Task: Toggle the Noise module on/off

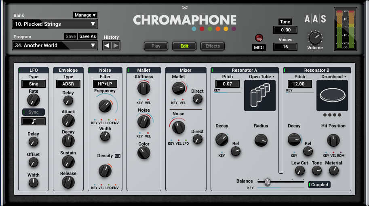Action: (x=89, y=70)
